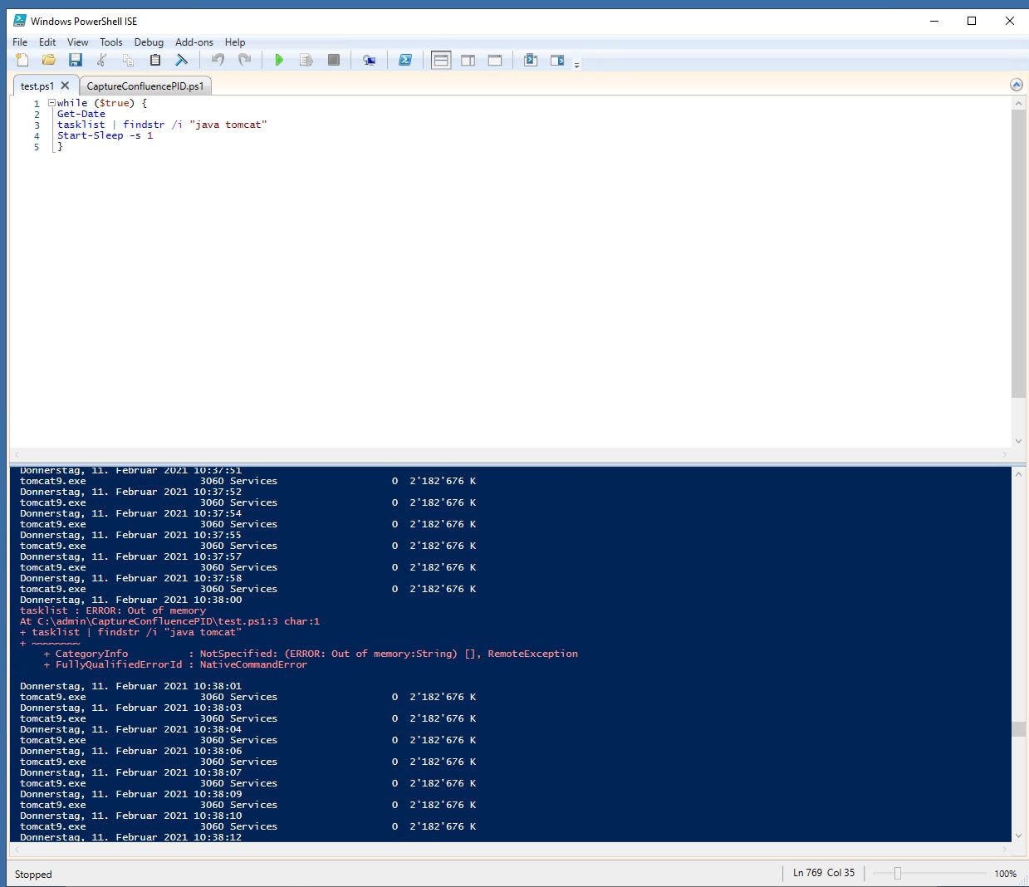The width and height of the screenshot is (1029, 887).
Task: Open the Debug menu
Action: [149, 42]
